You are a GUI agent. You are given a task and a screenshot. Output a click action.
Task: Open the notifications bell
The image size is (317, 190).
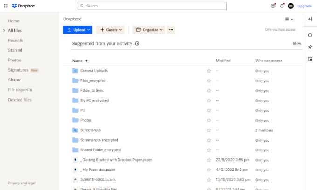(282, 6)
